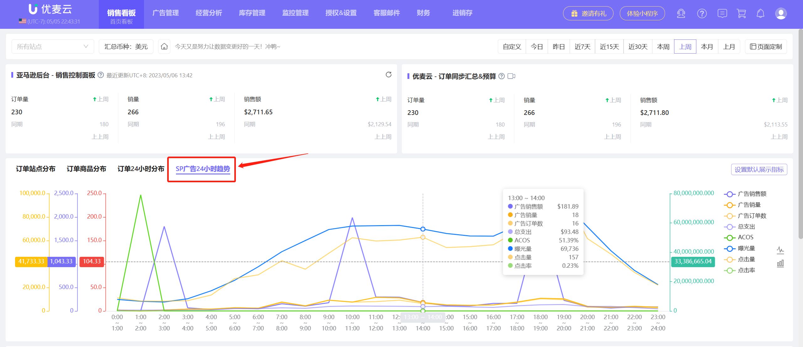Click the shopping cart icon
The width and height of the screenshot is (803, 347).
click(x=742, y=13)
